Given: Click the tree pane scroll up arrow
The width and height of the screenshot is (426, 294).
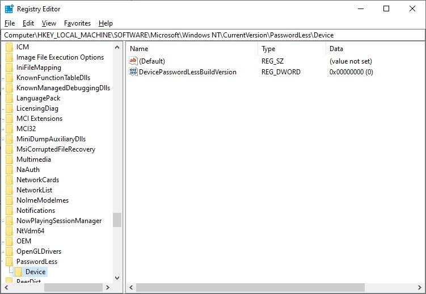Looking at the screenshot, I should pyautogui.click(x=117, y=47).
